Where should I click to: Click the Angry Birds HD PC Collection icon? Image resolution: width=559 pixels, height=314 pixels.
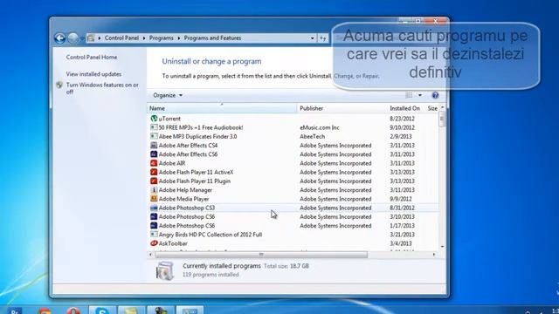[x=154, y=235]
